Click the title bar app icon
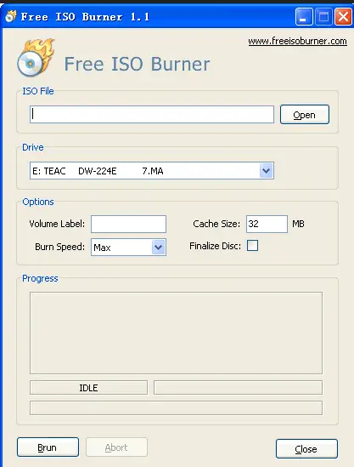This screenshot has width=354, height=467. 11,16
